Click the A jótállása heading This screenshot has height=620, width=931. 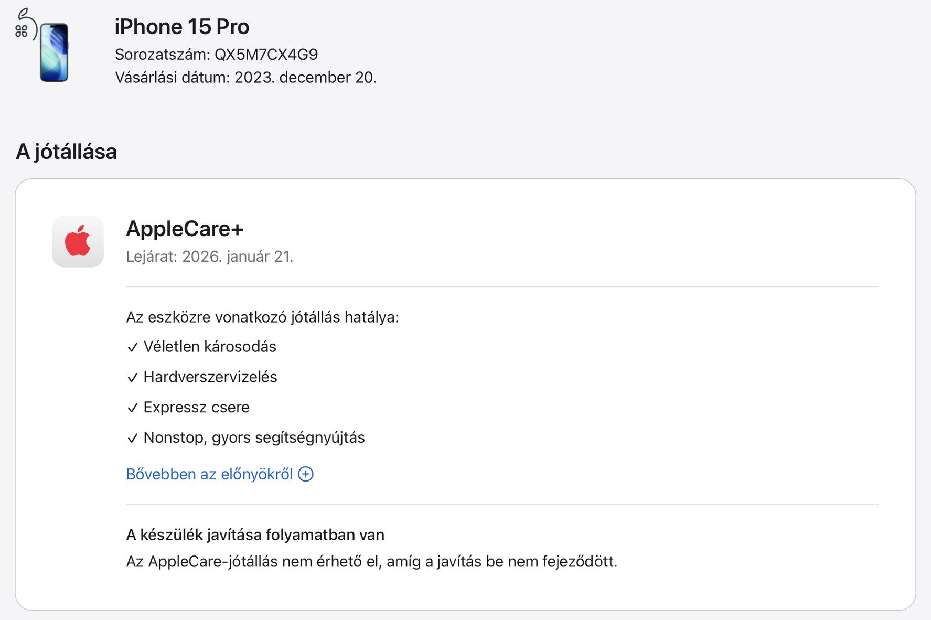point(67,152)
